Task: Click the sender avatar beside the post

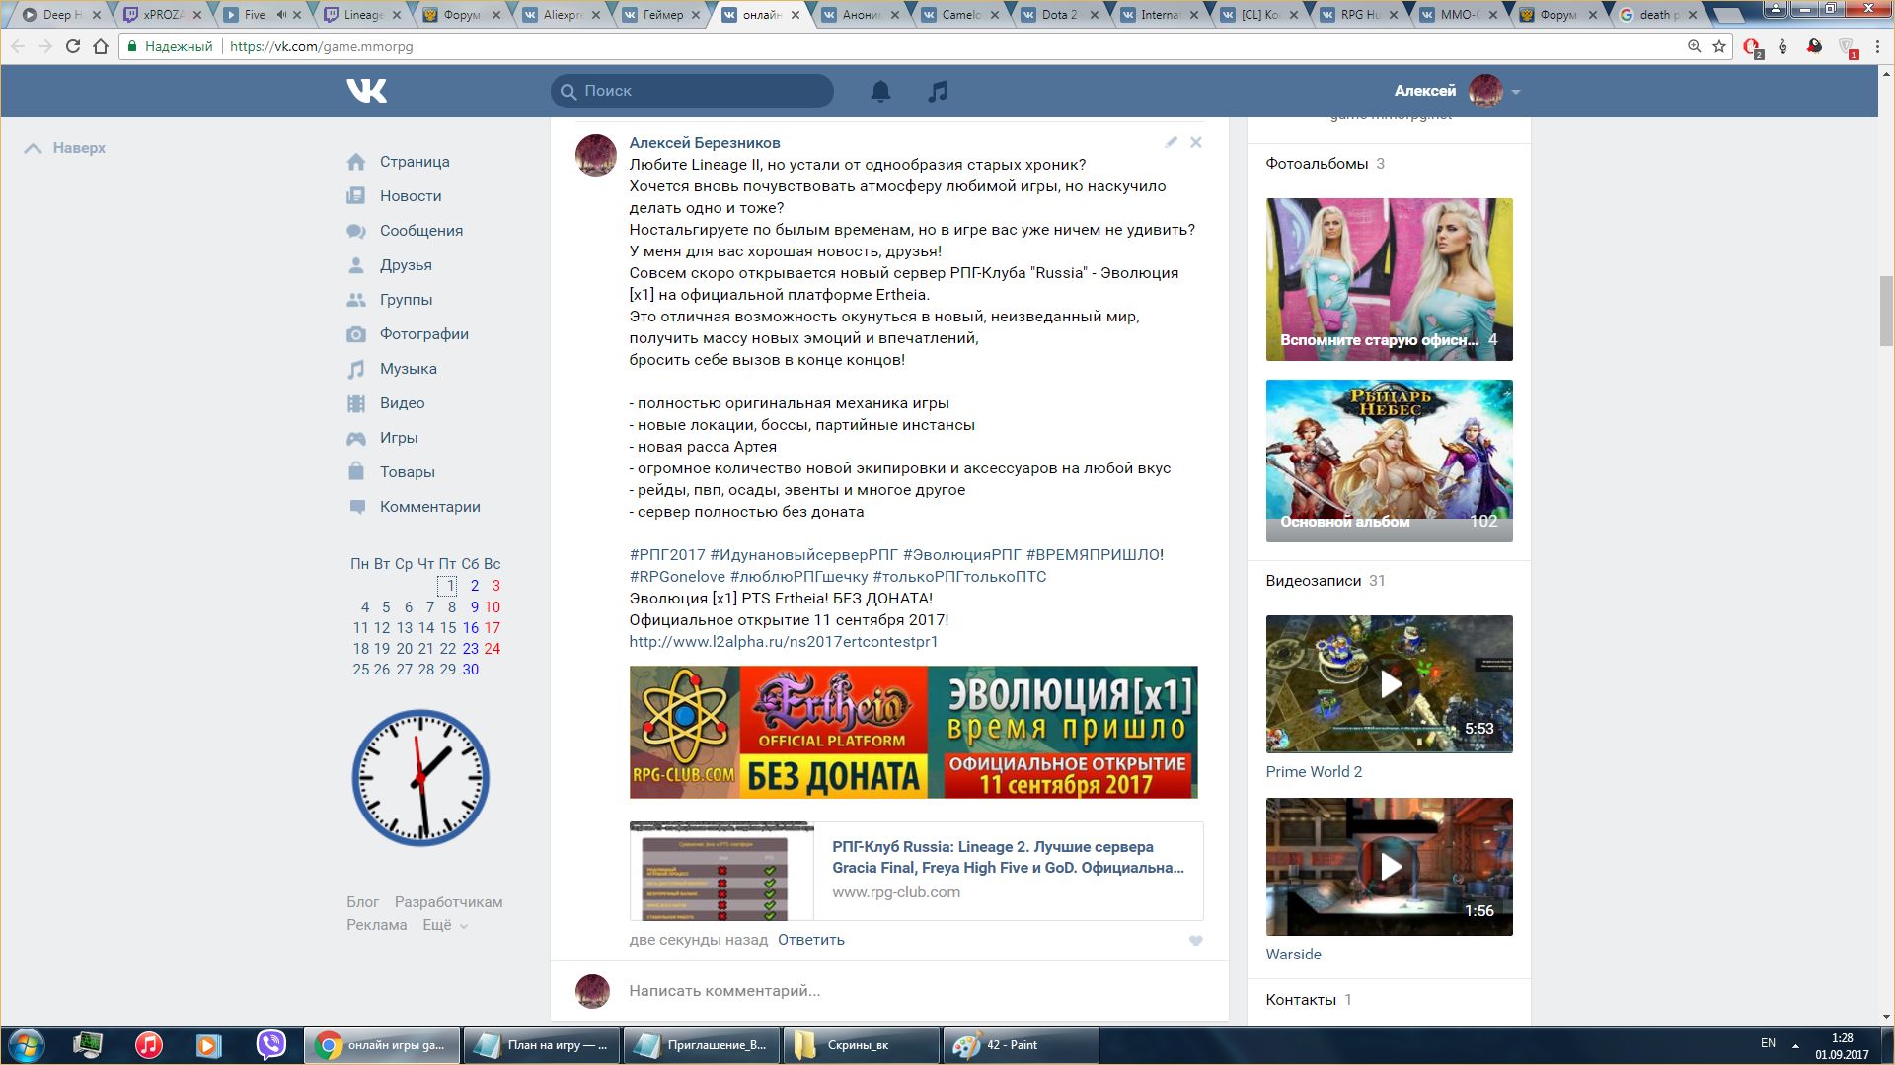Action: click(x=596, y=156)
